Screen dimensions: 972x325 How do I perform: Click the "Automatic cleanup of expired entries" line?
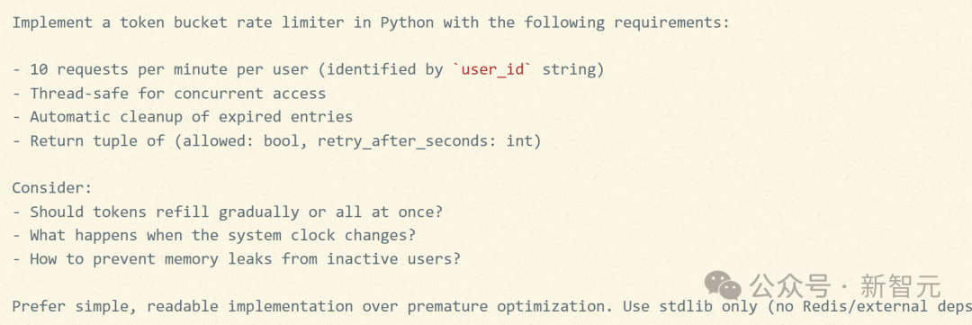point(182,117)
